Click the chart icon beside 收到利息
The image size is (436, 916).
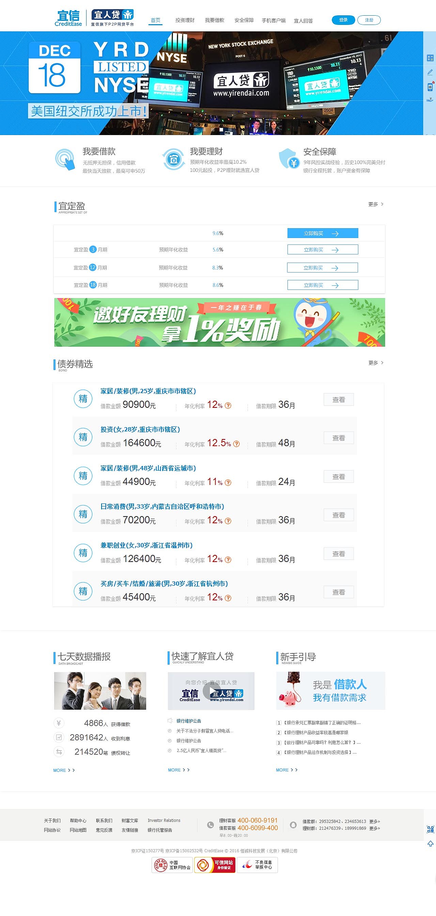point(59,738)
